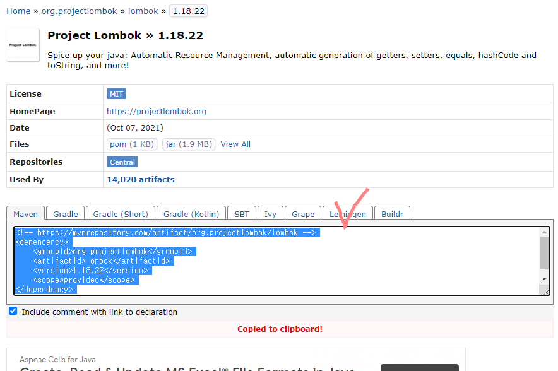The height and width of the screenshot is (371, 558).
Task: Select the Maven tab
Action: point(26,214)
